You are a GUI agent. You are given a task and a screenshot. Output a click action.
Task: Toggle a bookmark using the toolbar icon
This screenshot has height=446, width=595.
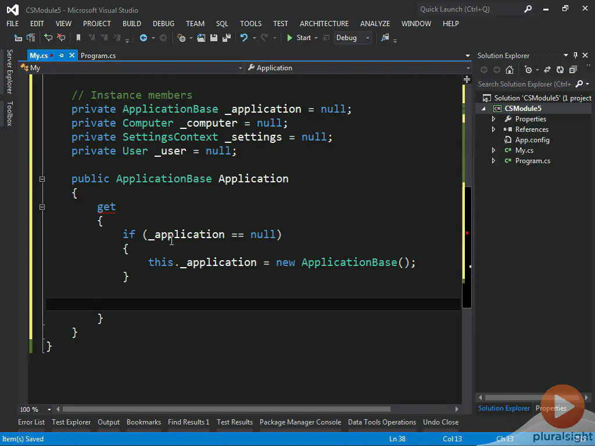click(78, 38)
